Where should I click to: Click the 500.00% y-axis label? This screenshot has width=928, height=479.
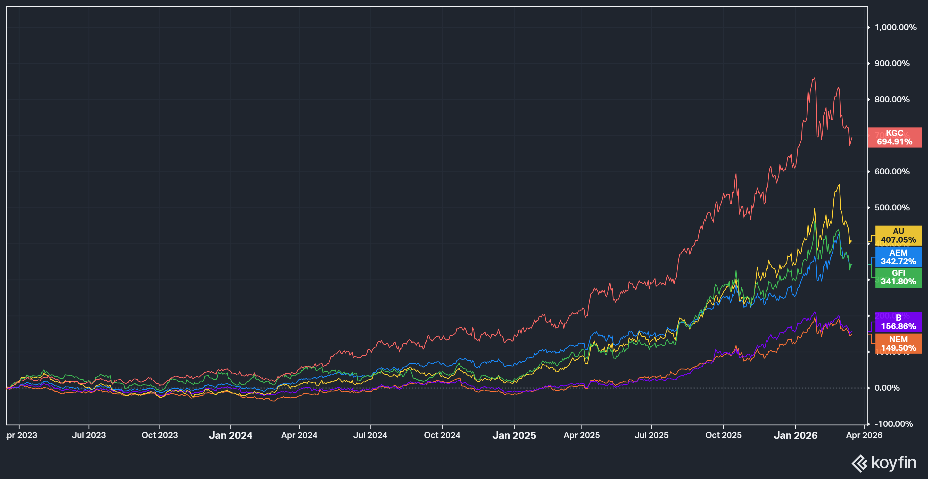pos(892,208)
